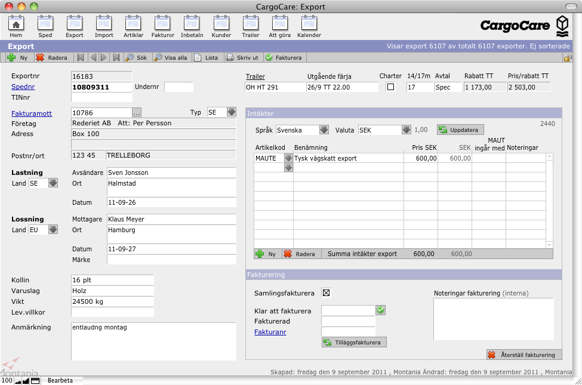Click the lock icon at toolbar right
Screen dimensions: 582x385
(x=568, y=58)
